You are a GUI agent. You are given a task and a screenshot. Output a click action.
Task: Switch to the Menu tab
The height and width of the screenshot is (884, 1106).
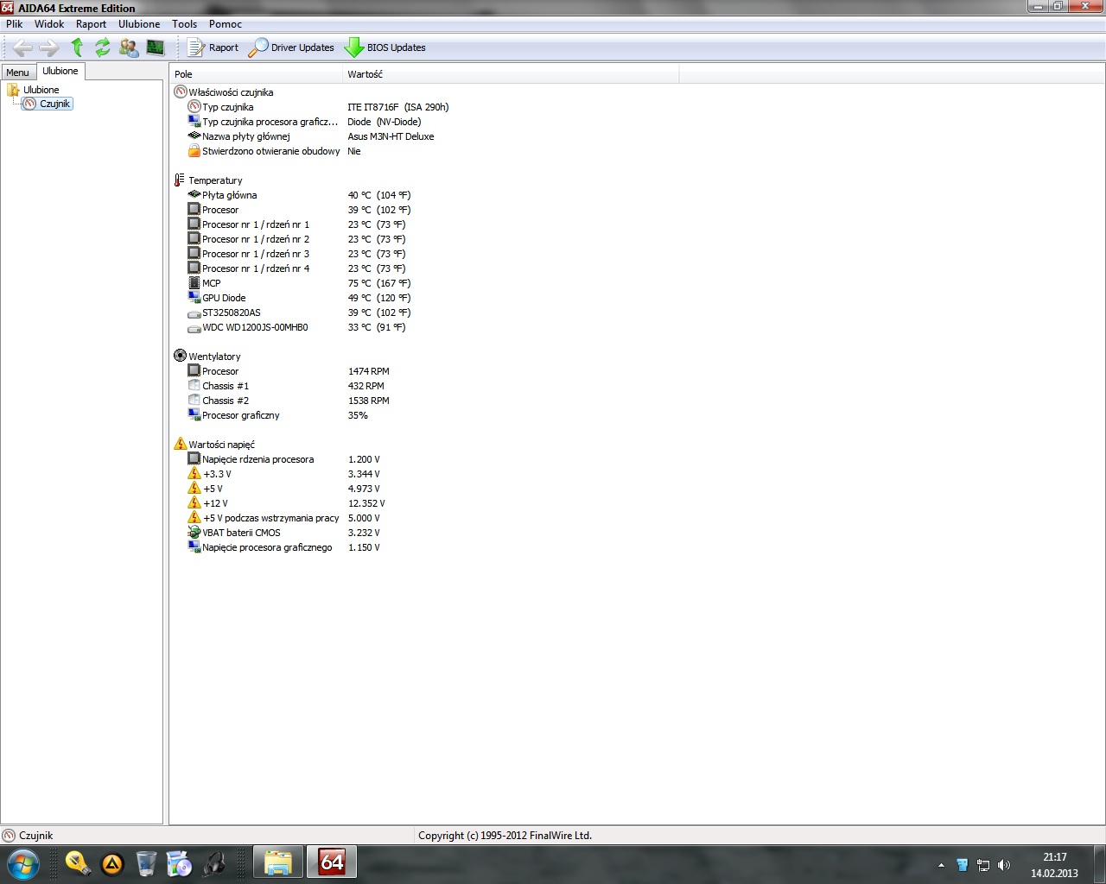coord(18,73)
